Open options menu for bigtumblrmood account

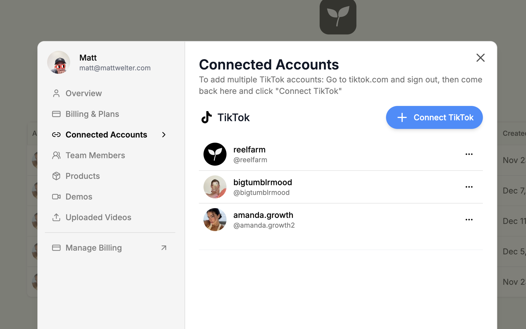click(x=469, y=187)
